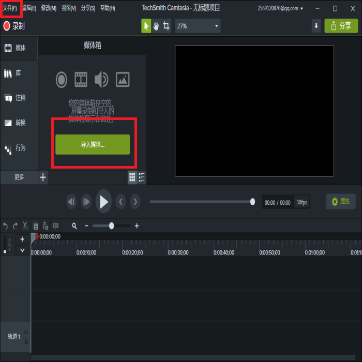
Task: Click the horizontal timeline scrollbar
Action: (193, 357)
